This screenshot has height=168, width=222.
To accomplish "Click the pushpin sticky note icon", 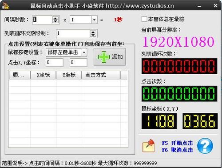I will (148, 146).
